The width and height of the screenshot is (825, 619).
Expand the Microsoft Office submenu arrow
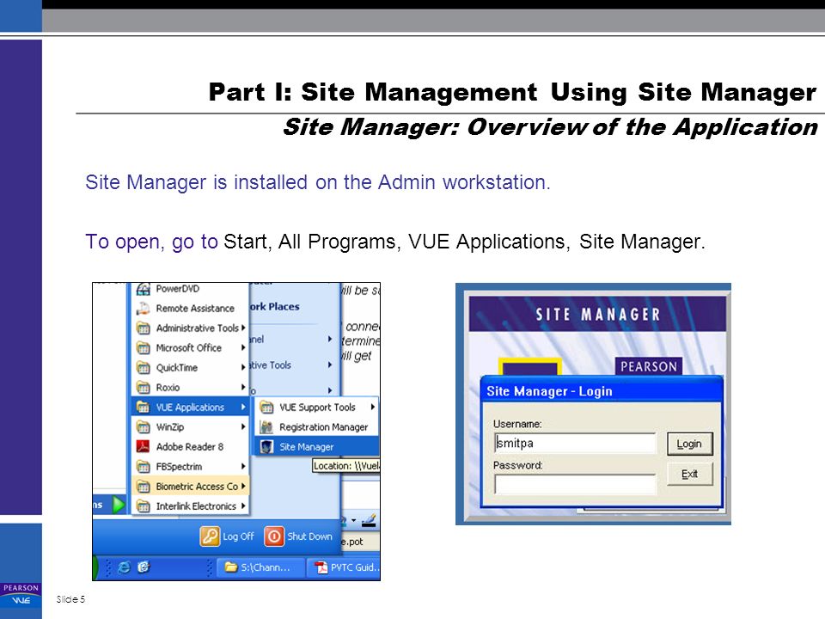[x=243, y=347]
